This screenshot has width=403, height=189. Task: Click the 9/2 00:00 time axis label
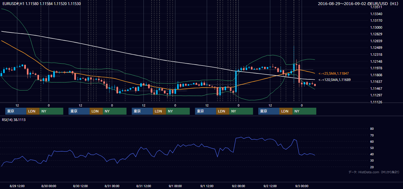238,186
